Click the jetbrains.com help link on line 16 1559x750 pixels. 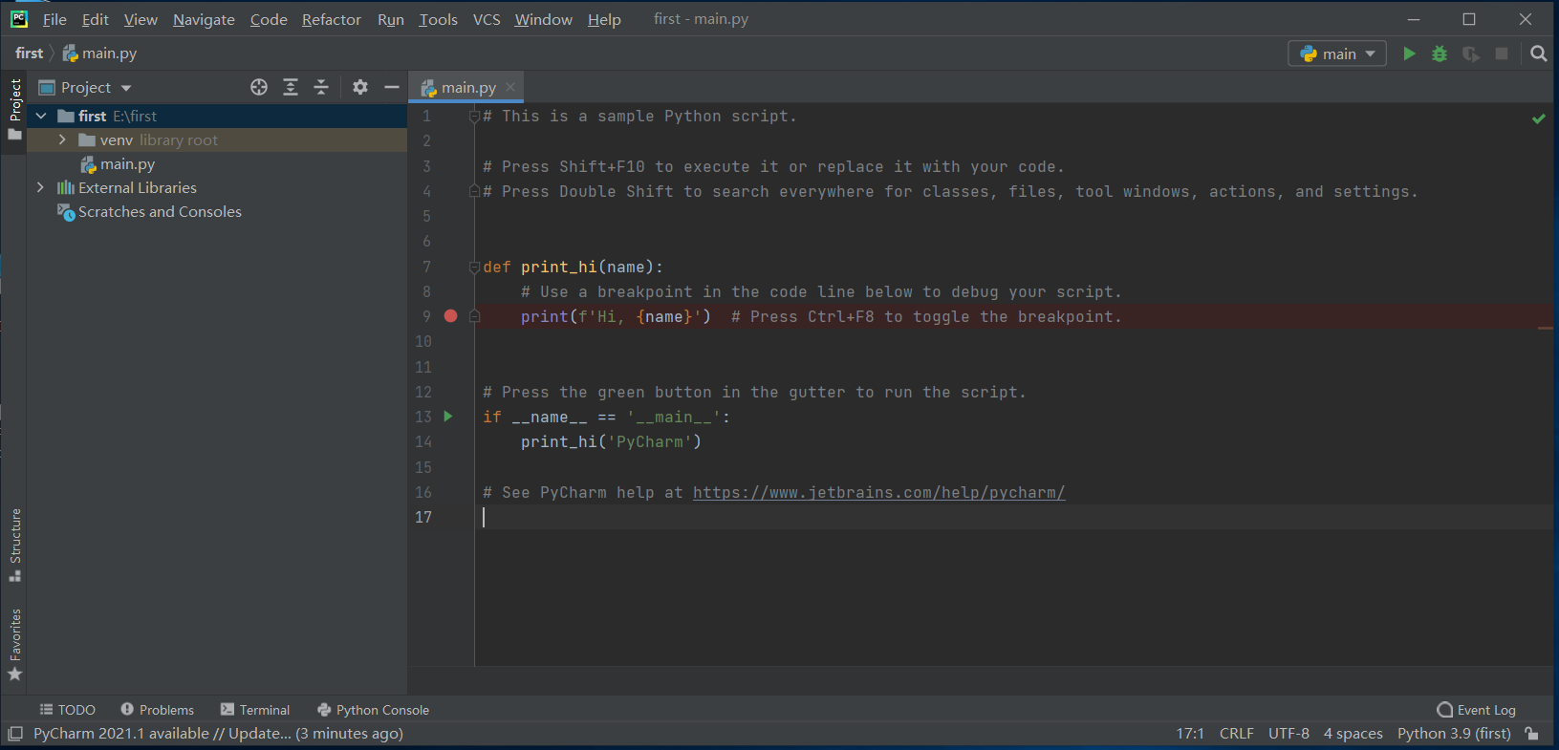coord(878,492)
